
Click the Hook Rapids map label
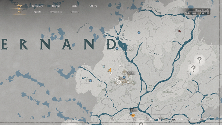coord(155,10)
